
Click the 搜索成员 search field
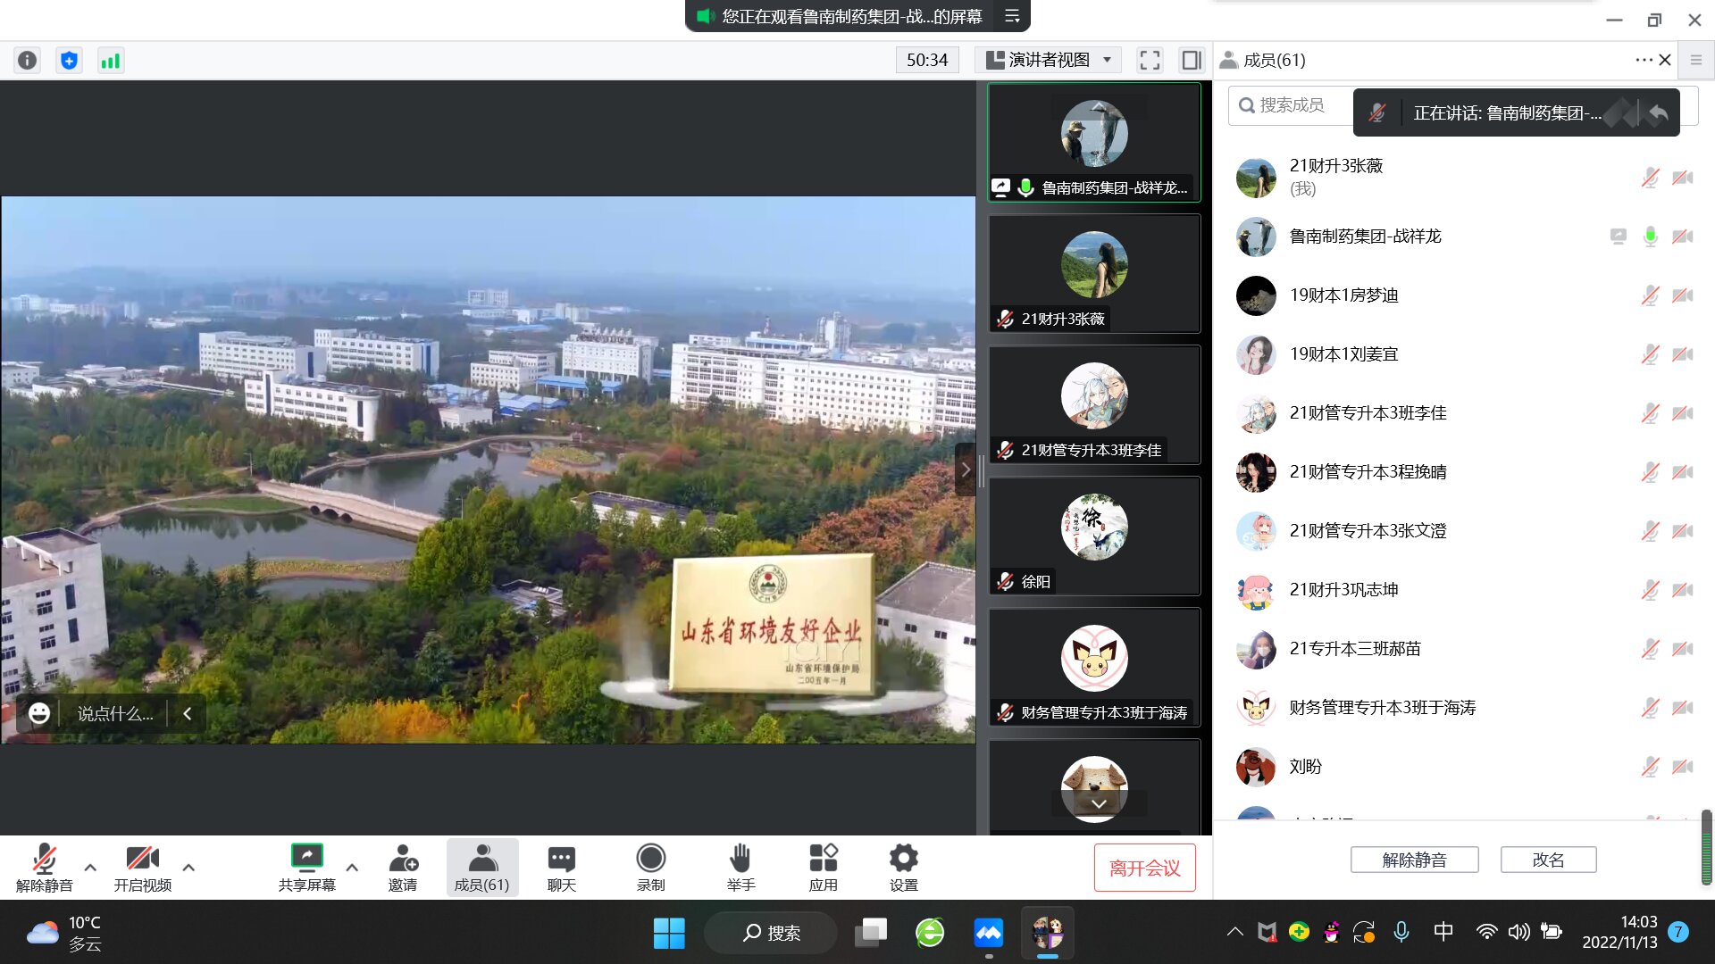(1291, 105)
